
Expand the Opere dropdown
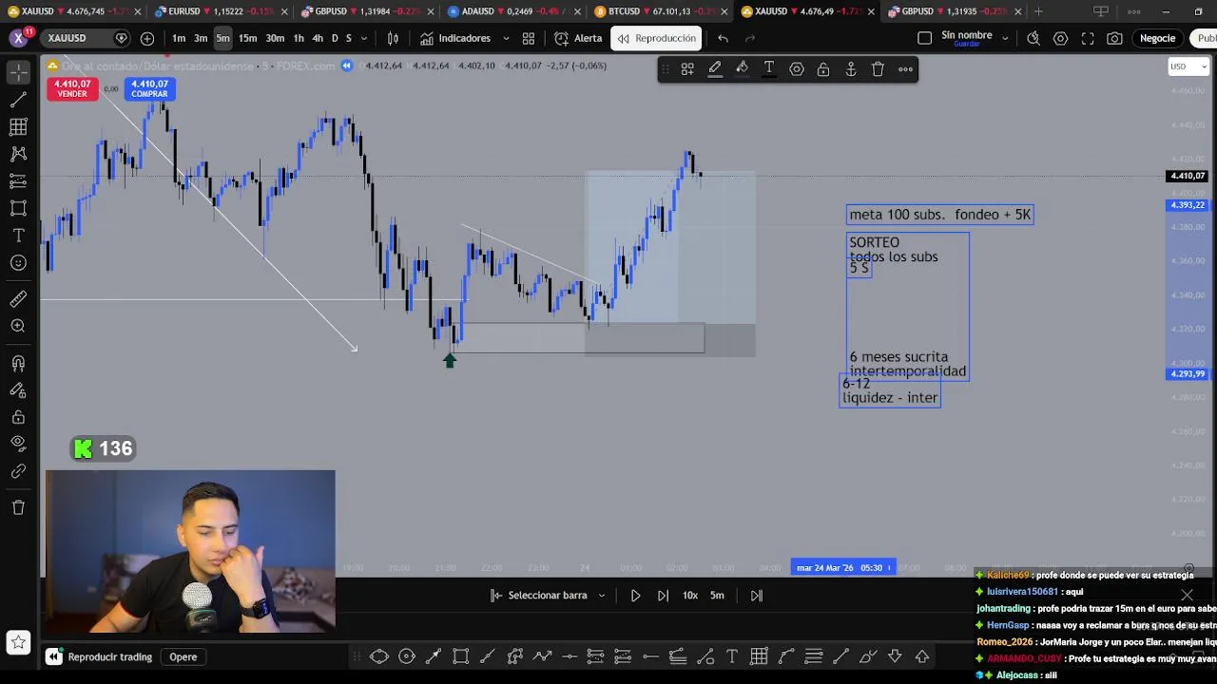184,656
